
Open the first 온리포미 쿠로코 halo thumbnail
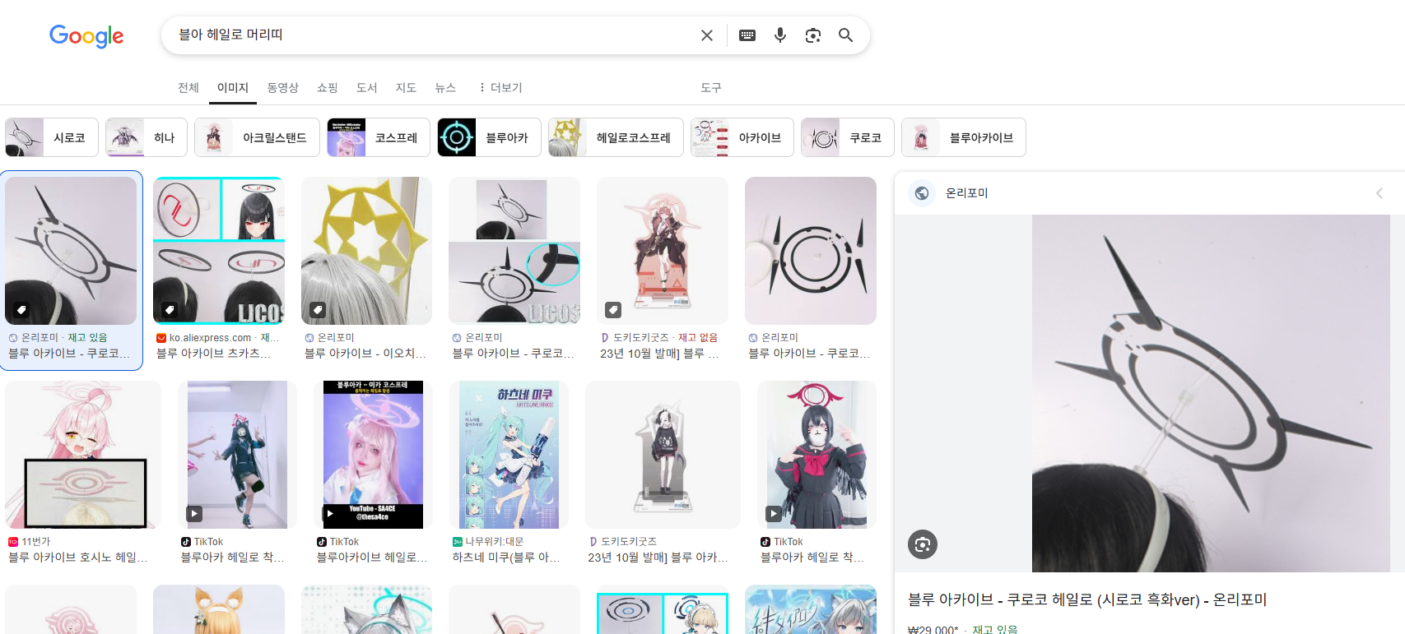point(71,251)
